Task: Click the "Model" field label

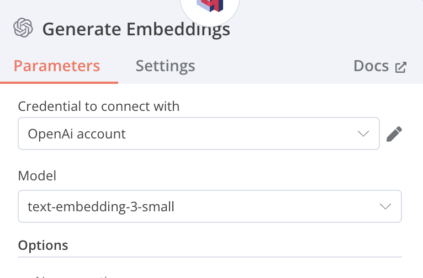Action: [x=37, y=175]
